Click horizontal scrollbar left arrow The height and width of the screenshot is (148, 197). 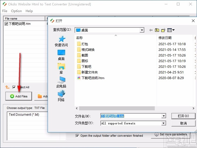coord(77,108)
